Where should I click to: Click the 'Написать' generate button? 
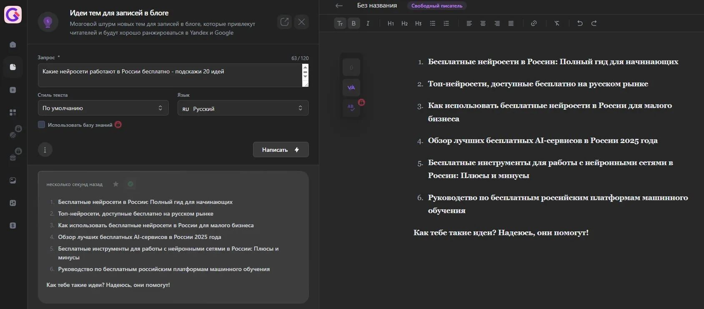pyautogui.click(x=281, y=150)
